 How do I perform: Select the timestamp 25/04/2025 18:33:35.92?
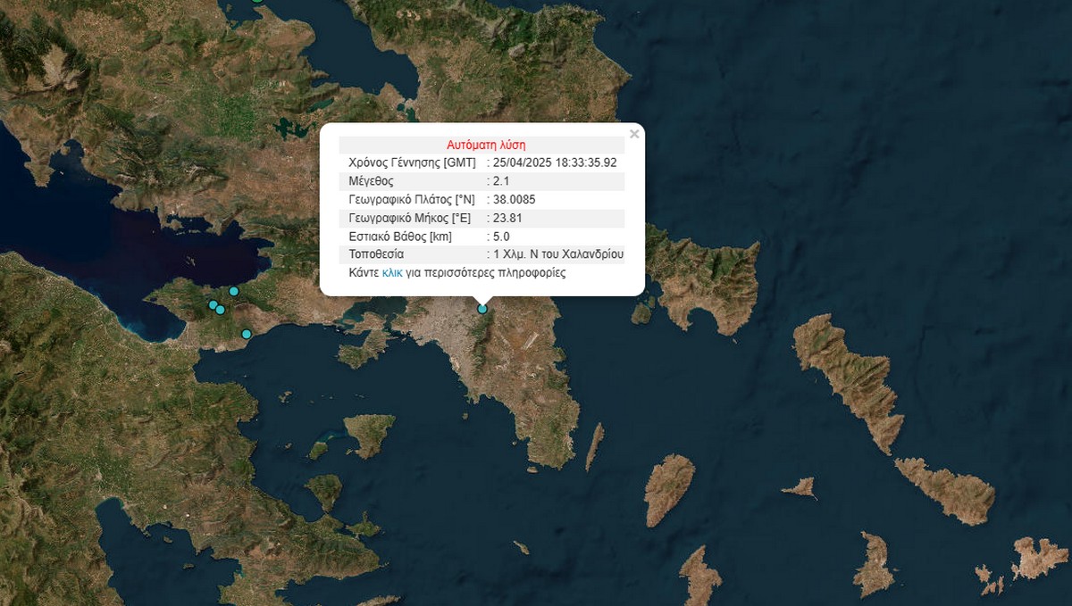coord(555,162)
